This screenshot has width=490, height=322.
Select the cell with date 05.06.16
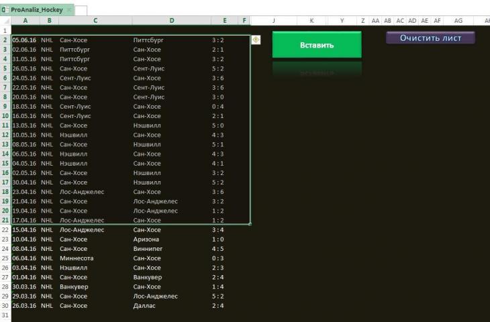pos(25,40)
